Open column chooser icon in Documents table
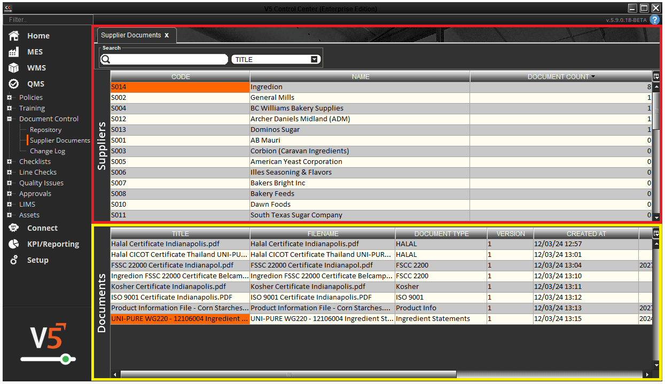This screenshot has width=665, height=384. coord(656,233)
